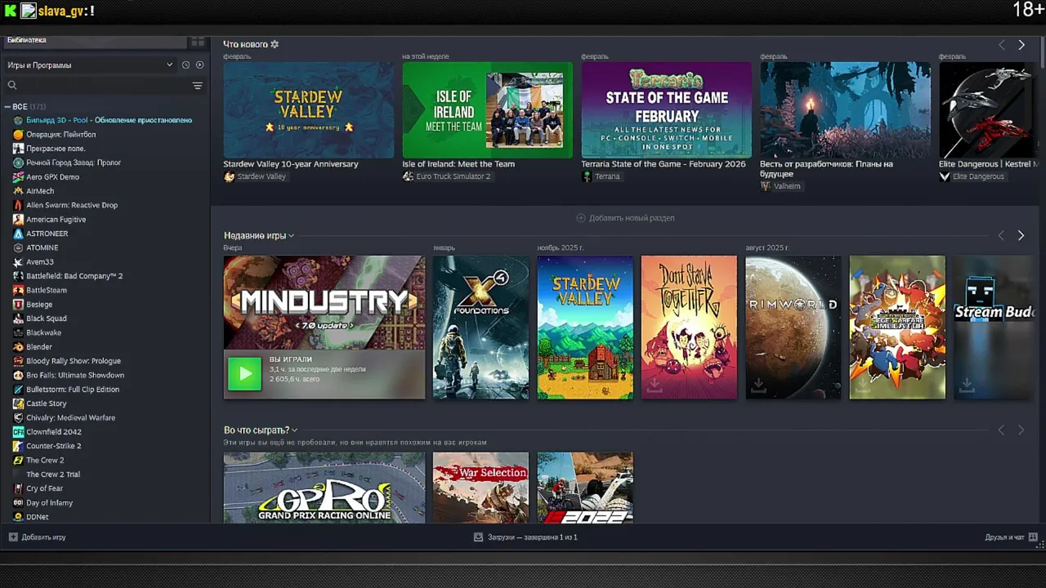Open Stardew Valley 10-year Anniversary news

point(308,110)
